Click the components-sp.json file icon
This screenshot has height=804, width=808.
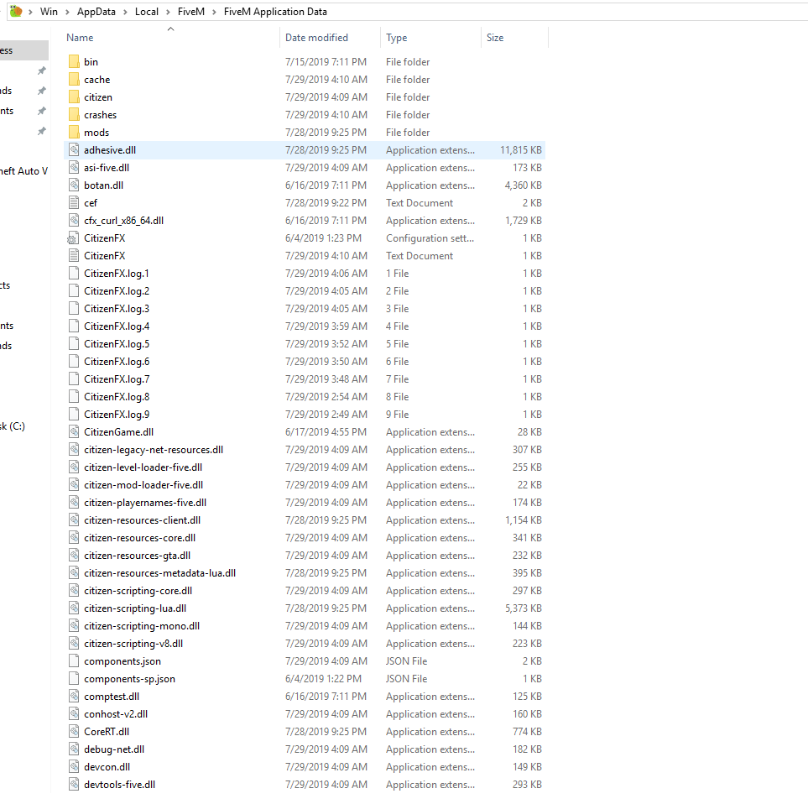tap(74, 679)
